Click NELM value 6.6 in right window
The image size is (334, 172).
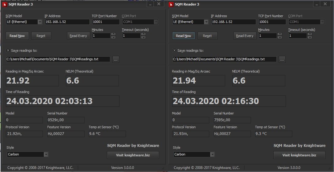pos(259,81)
